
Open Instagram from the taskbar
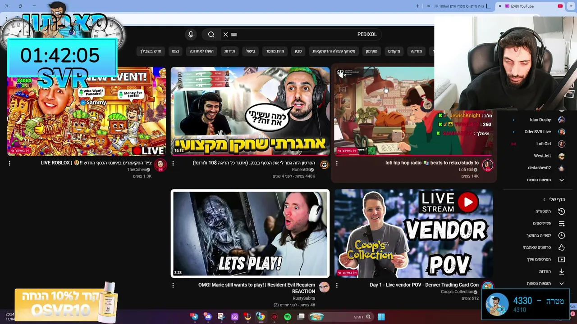tap(234, 317)
